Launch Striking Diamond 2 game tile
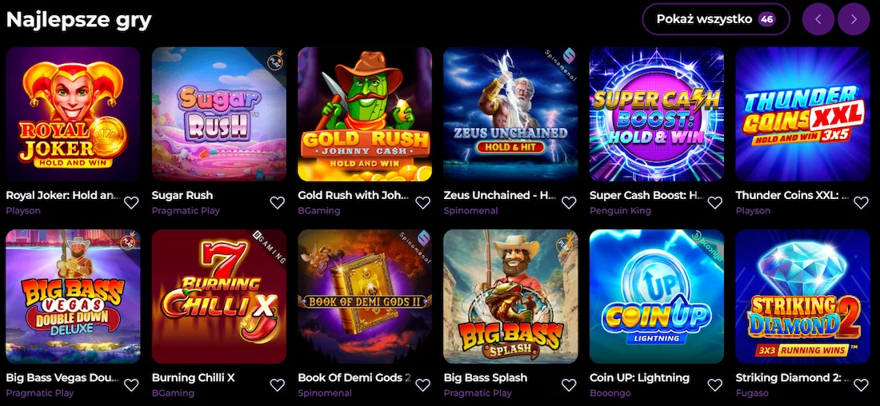Image resolution: width=880 pixels, height=406 pixels. tap(802, 296)
